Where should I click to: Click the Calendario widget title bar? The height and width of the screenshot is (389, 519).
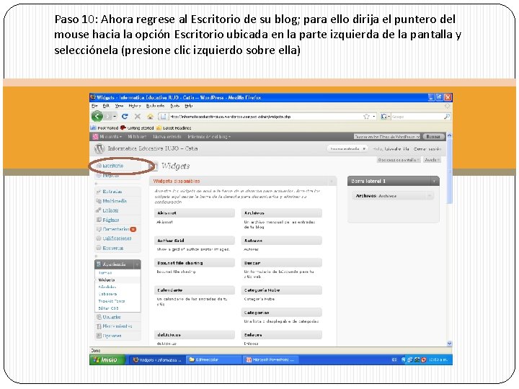coord(195,290)
